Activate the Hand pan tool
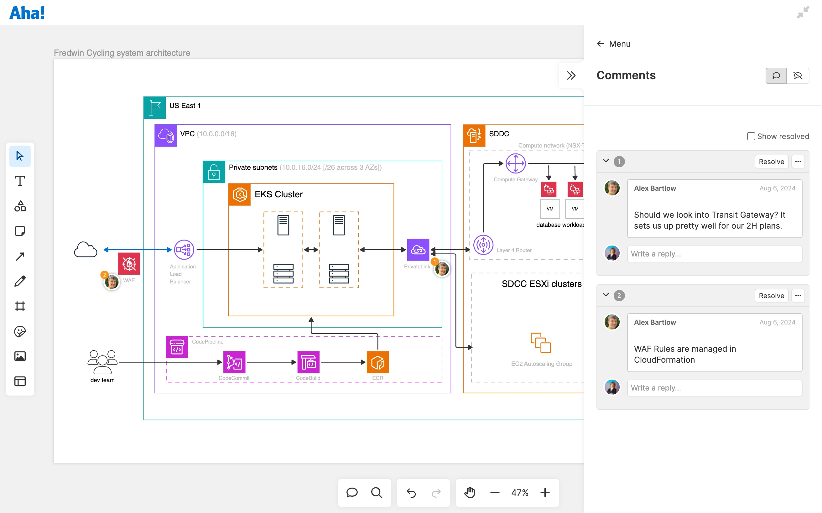 (x=469, y=493)
